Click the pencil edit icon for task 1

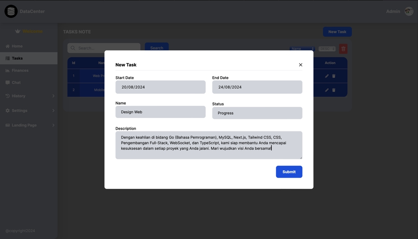(327, 76)
